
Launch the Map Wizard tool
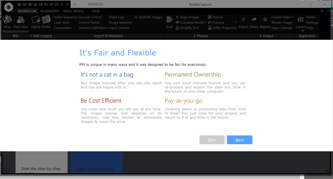[x=8, y=24]
